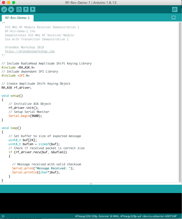Maximize the window with the green button
Screen dimensions: 182x219
coord(14,3)
